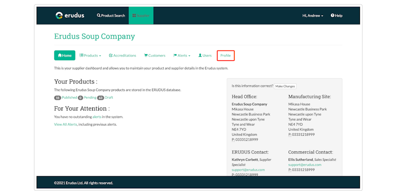This screenshot has height=191, width=398.
Task: Select the Head Office NE4 7YD postcode
Action: 240,129
